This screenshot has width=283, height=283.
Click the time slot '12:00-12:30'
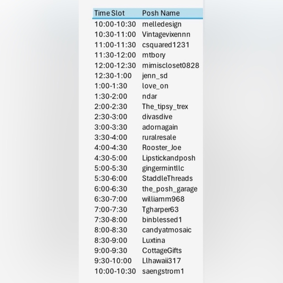(115, 66)
